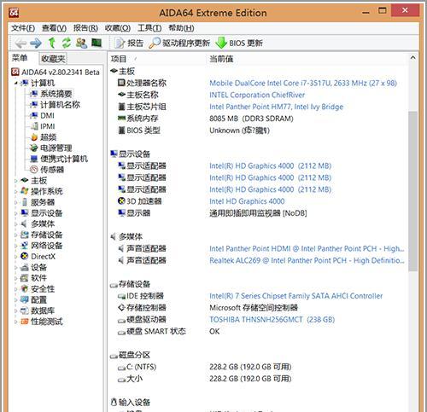Click the green Up arrow toolbar icon
Viewport: 427px width, 412px height.
[51, 43]
